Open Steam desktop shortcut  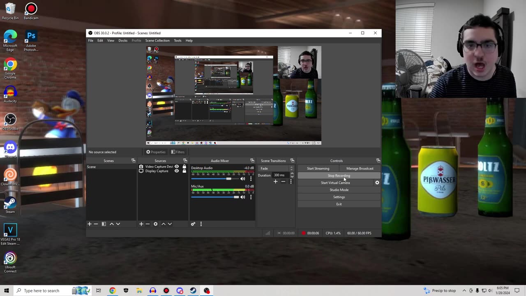click(10, 206)
